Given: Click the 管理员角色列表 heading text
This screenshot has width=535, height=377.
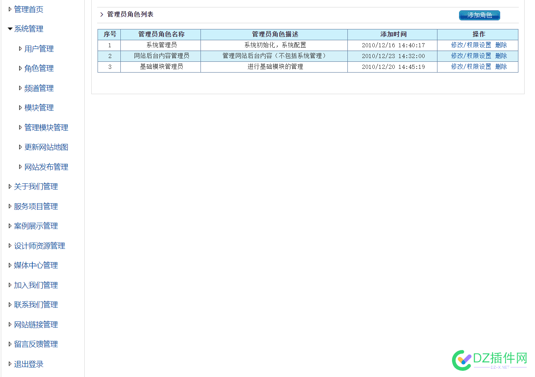Looking at the screenshot, I should [130, 15].
